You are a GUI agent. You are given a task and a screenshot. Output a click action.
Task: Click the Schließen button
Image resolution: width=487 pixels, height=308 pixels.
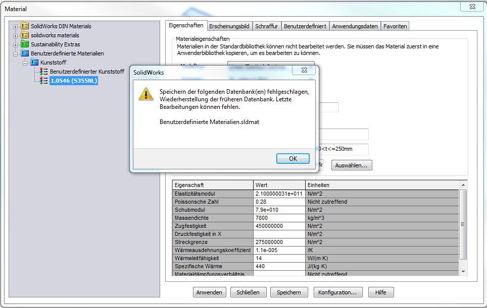pyautogui.click(x=248, y=292)
